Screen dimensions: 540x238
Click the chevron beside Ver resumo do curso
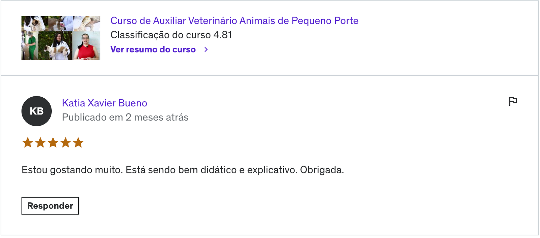point(206,49)
